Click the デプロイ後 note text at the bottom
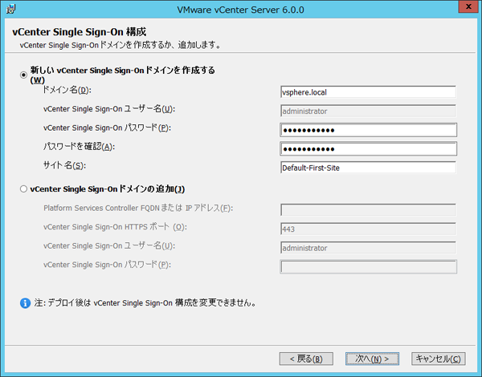482x377 pixels. (145, 304)
